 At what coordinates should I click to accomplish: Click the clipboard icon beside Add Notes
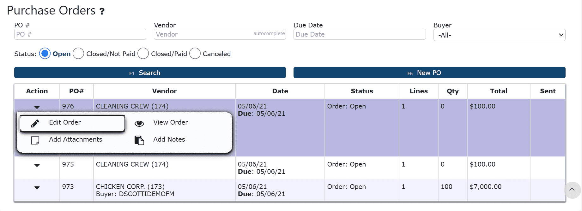tap(139, 140)
